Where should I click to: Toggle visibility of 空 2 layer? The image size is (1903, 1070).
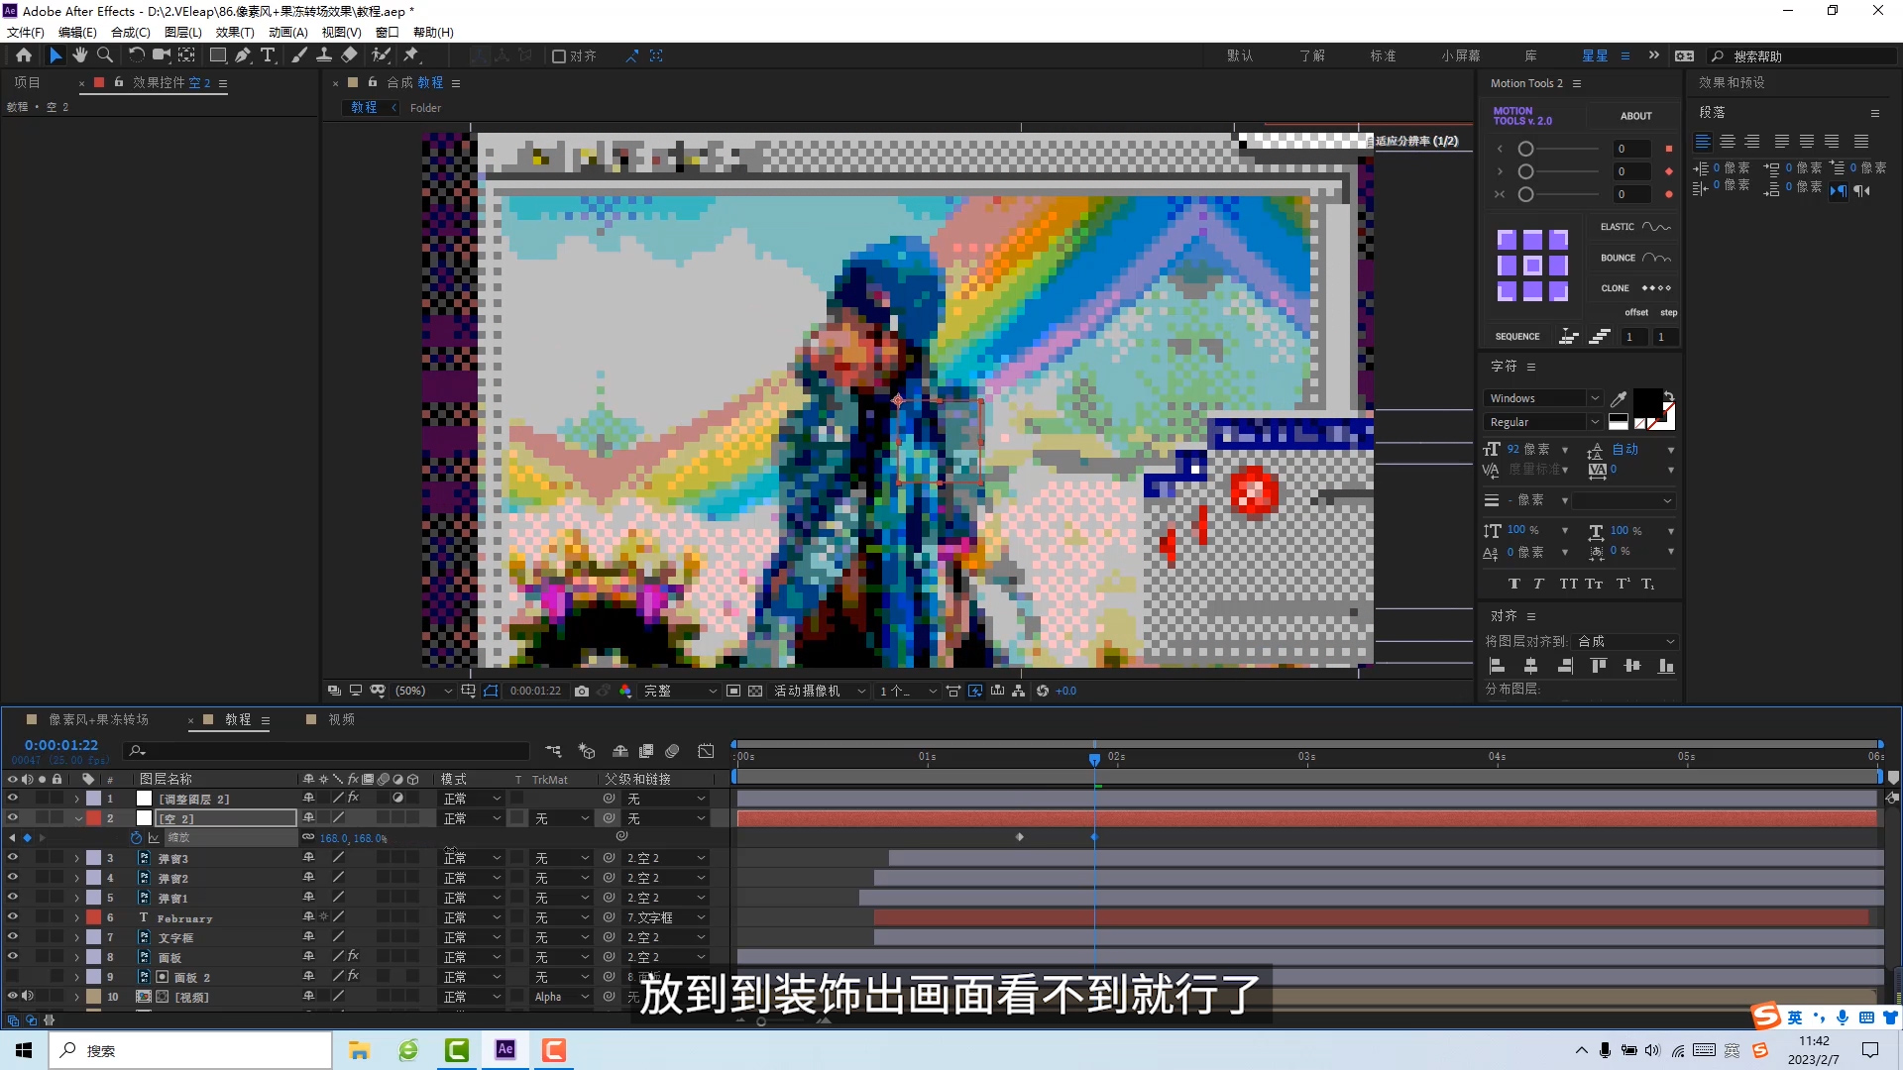pos(12,818)
